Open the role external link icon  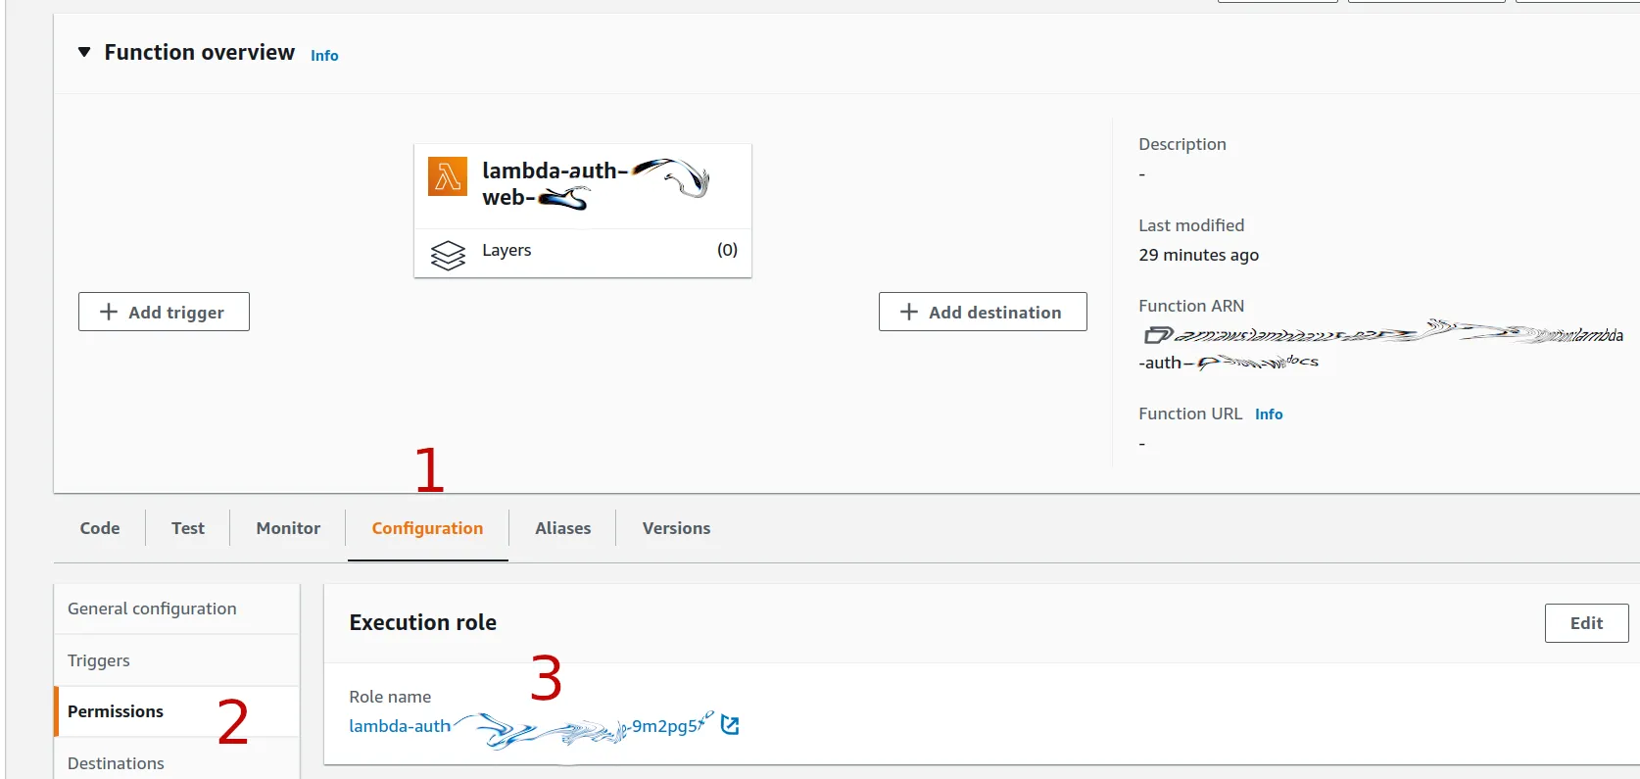730,725
